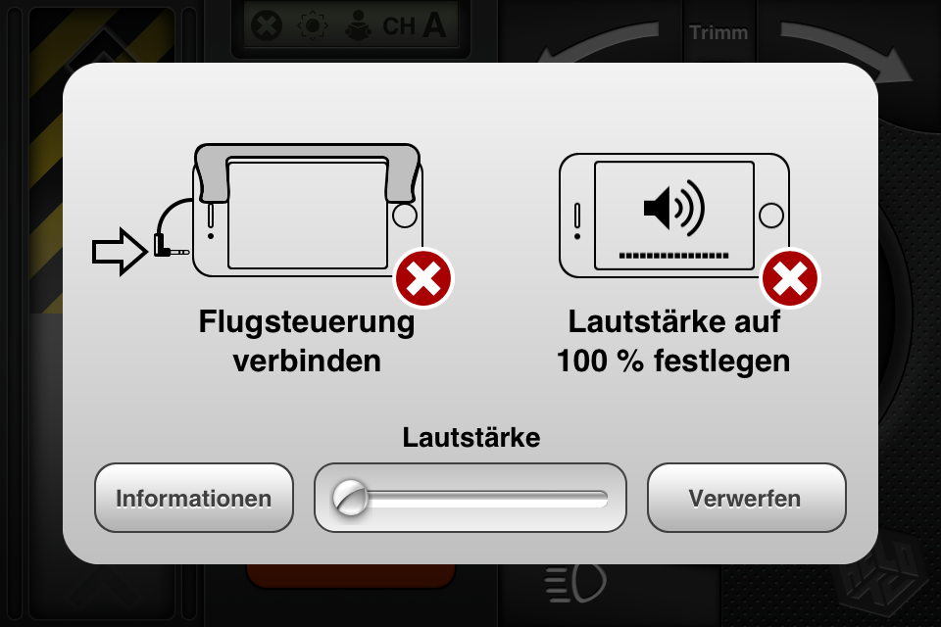Dismiss dialog with Verwerfen button
The image size is (941, 627).
click(x=746, y=498)
